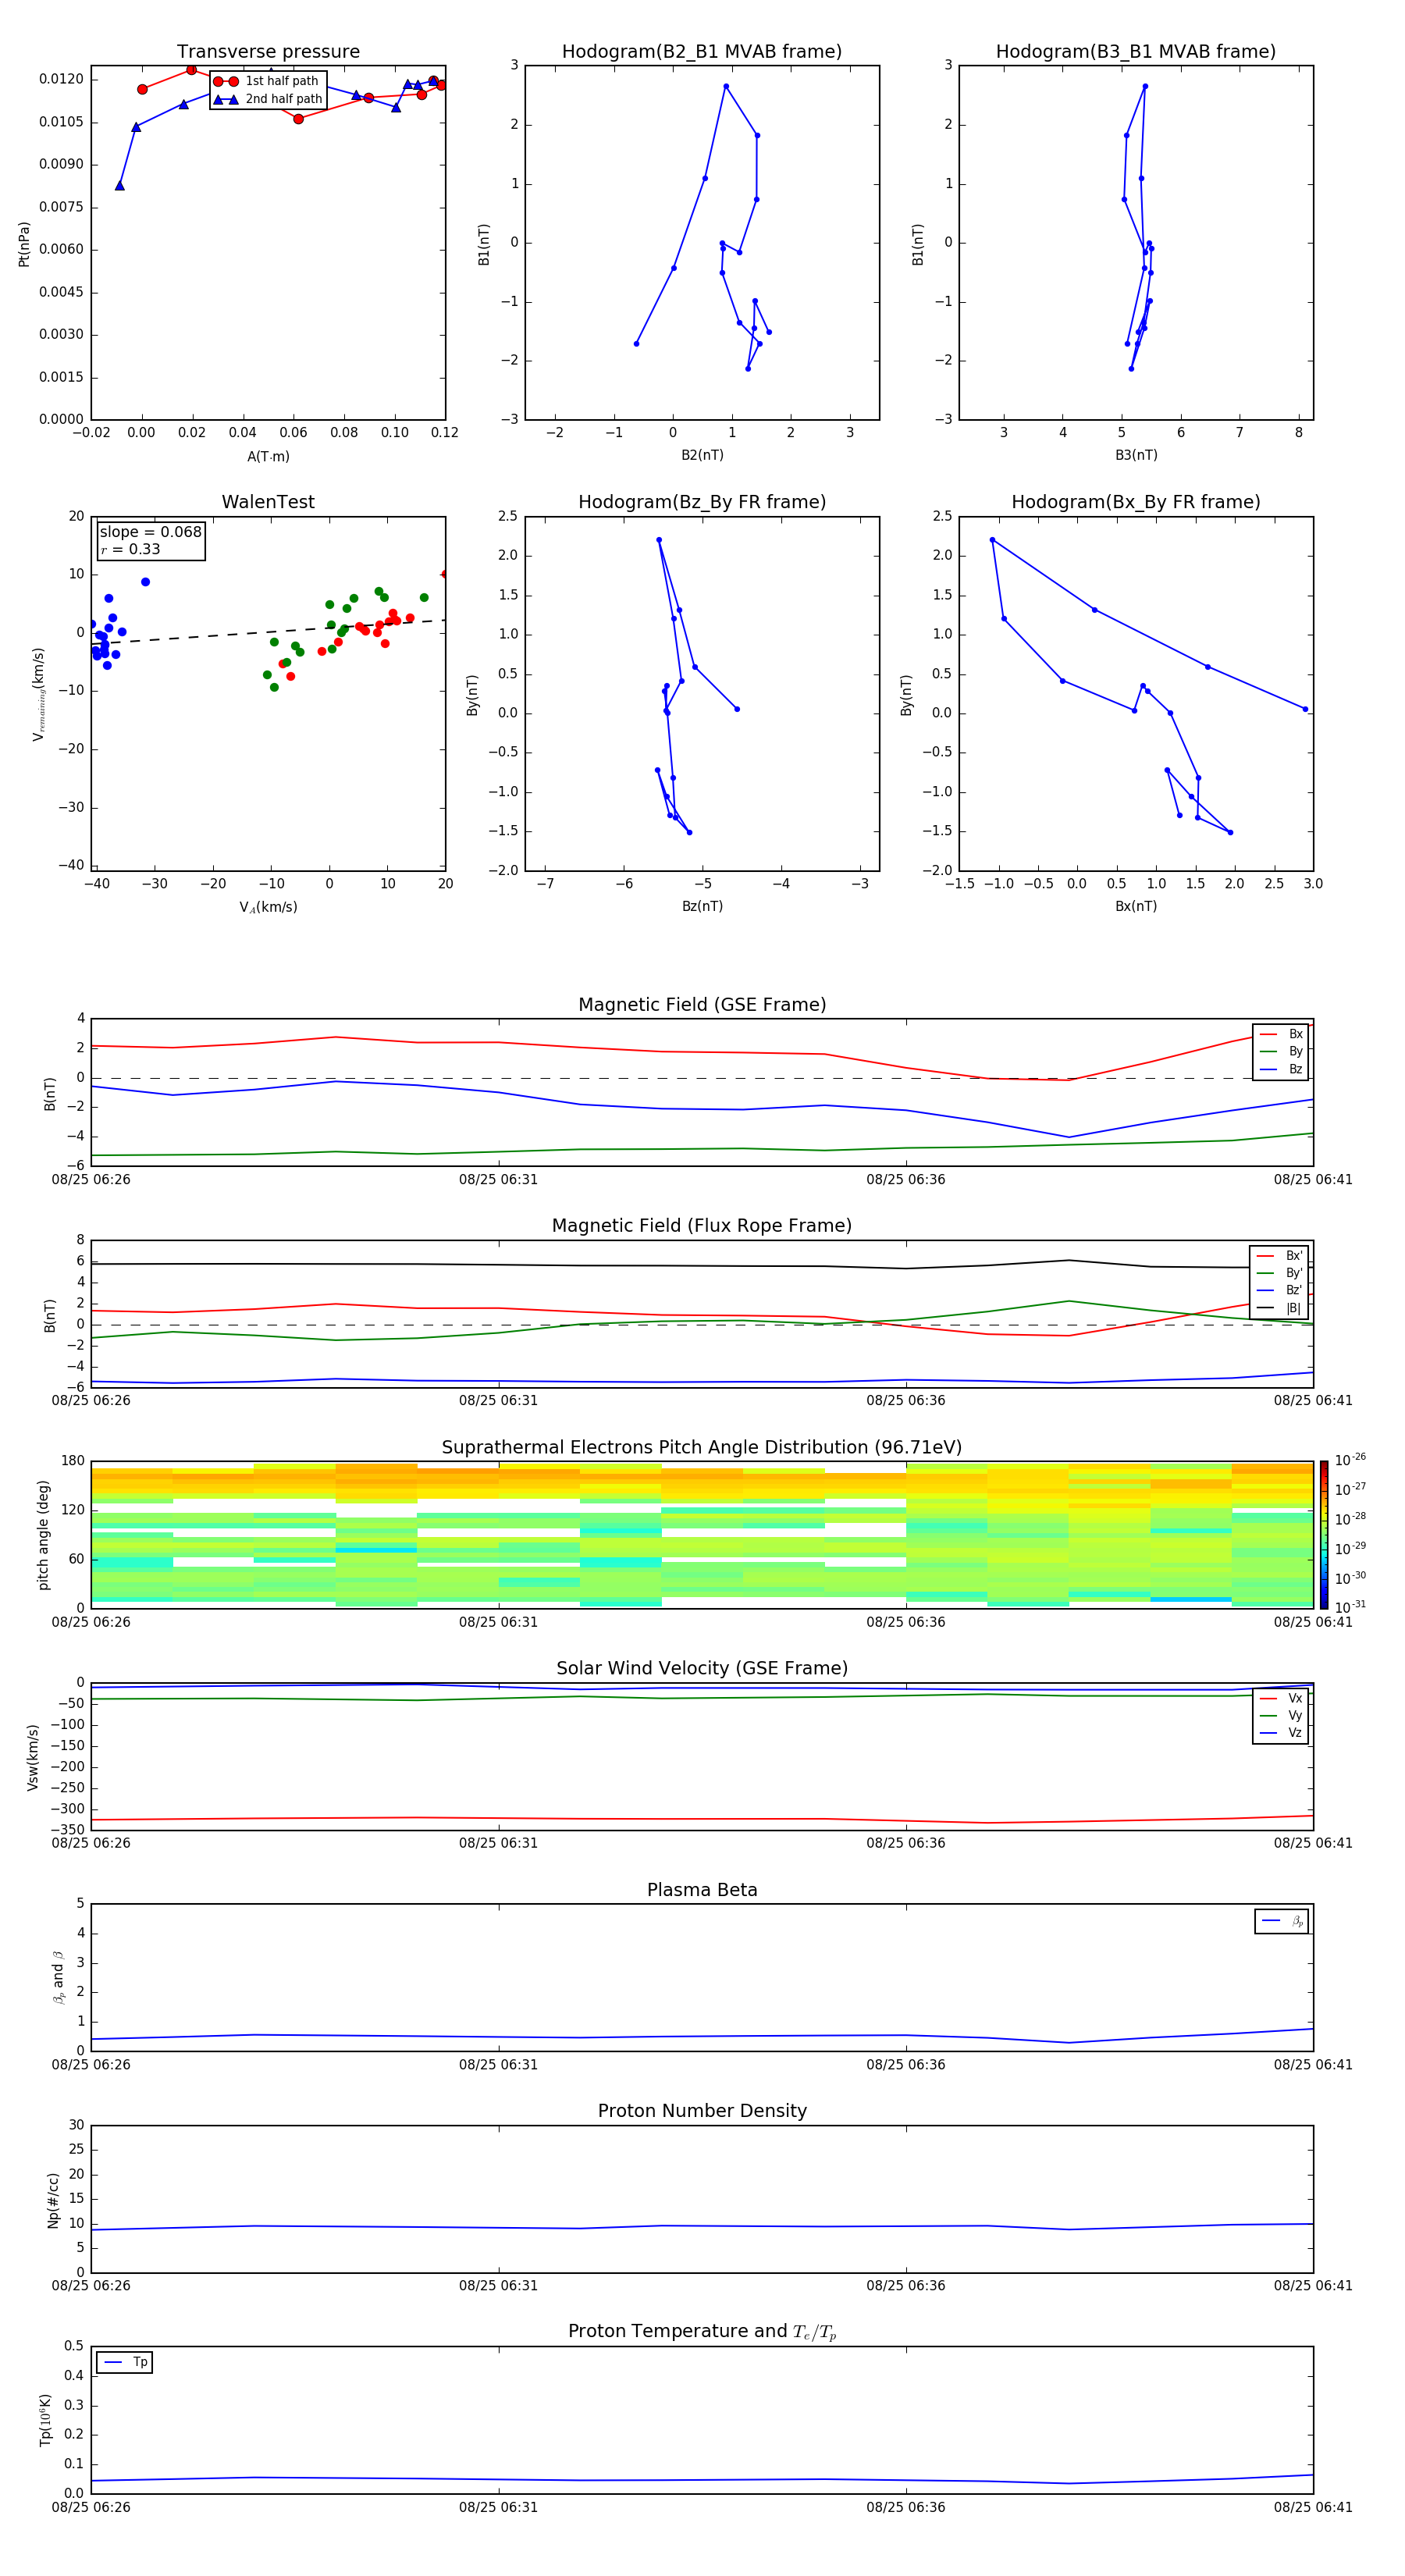Viewport: 1405px width, 2576px height.
Task: Click the 'By' entry in GSE legend
Action: [x=1281, y=1051]
